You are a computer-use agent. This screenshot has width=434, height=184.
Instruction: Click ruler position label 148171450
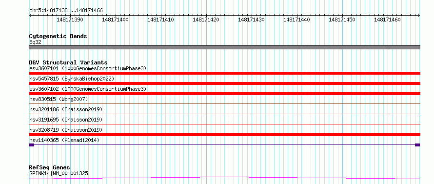(x=342, y=20)
